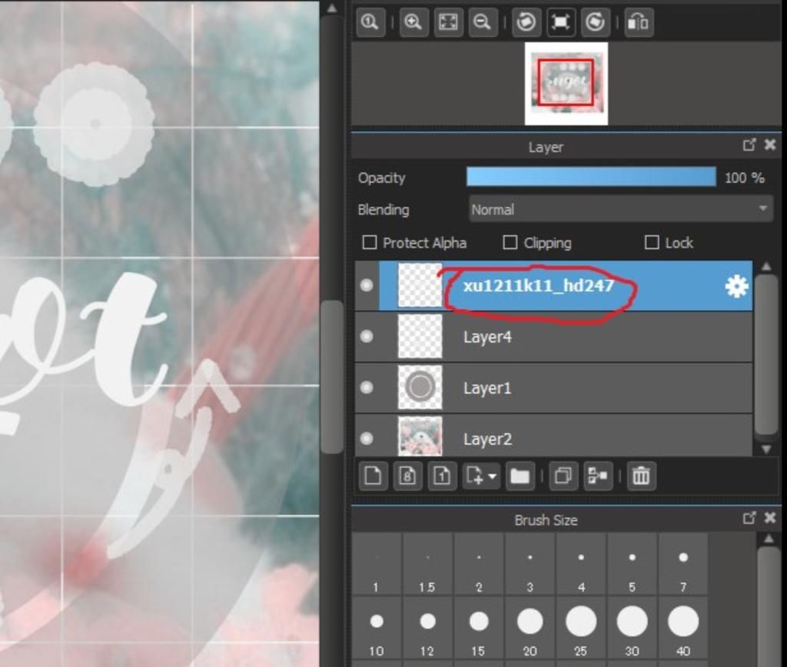The image size is (787, 667).
Task: Click the Brush Size list scroll-up arrow
Action: [769, 539]
